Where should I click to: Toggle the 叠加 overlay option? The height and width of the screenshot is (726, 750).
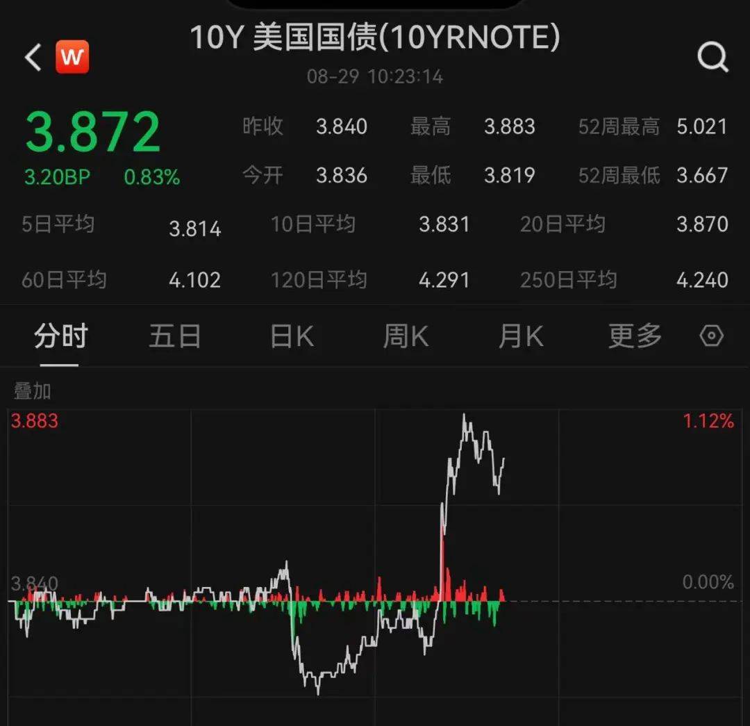click(33, 390)
